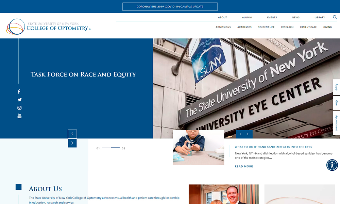
Task: Select the Academics navigation item
Action: [244, 27]
